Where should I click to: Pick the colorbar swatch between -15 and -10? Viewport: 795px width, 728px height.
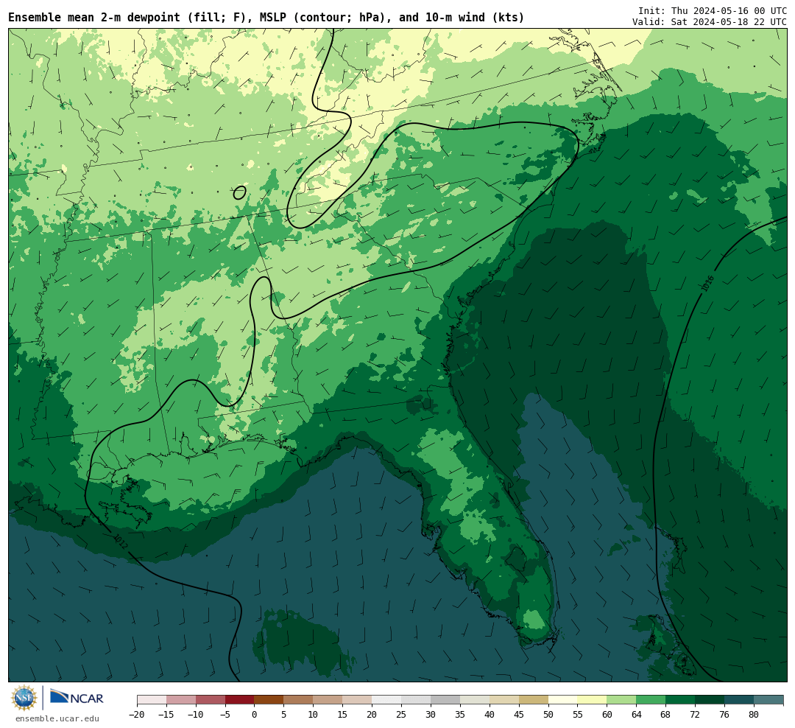click(181, 700)
